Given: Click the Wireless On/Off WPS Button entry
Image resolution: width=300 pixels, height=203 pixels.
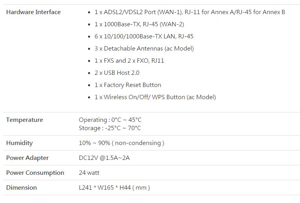Looking at the screenshot, I should (155, 97).
